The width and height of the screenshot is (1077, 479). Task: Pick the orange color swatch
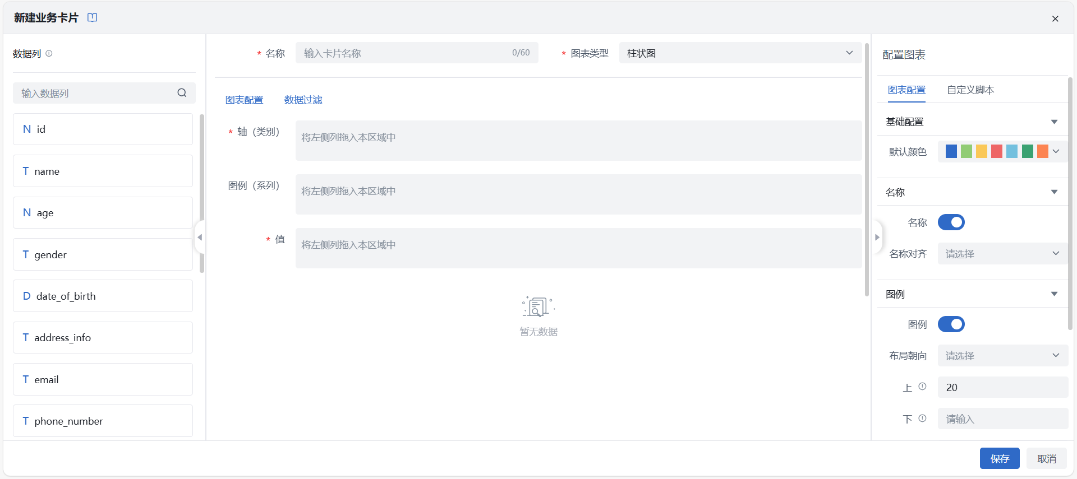click(1043, 151)
